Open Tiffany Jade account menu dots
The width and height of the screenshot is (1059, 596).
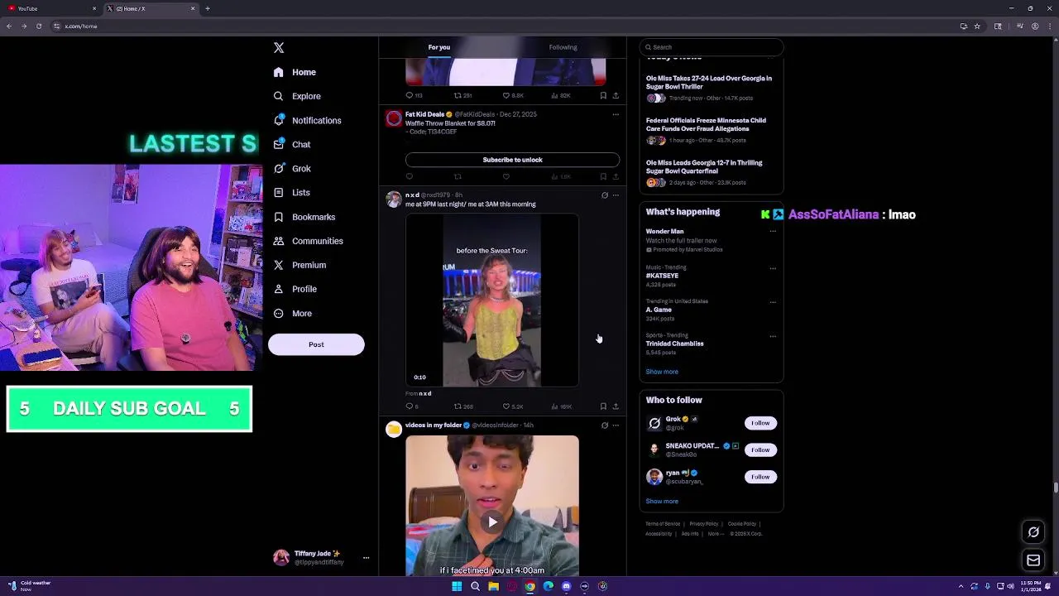click(366, 558)
